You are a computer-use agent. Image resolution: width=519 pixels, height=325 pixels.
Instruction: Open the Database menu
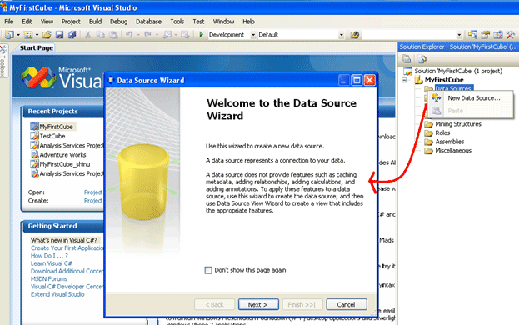point(148,22)
